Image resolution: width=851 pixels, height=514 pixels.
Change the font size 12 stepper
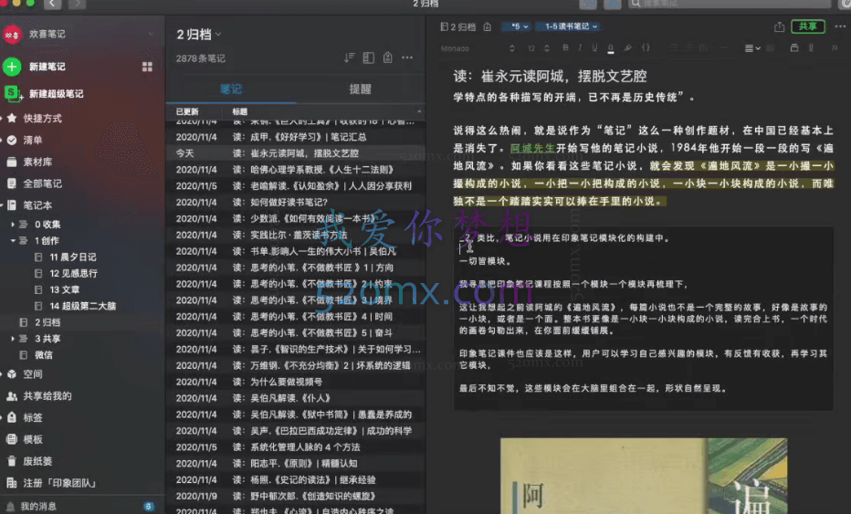point(547,48)
